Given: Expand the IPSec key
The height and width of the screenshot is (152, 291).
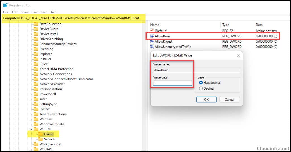Looking at the screenshot, I should click(x=31, y=64).
